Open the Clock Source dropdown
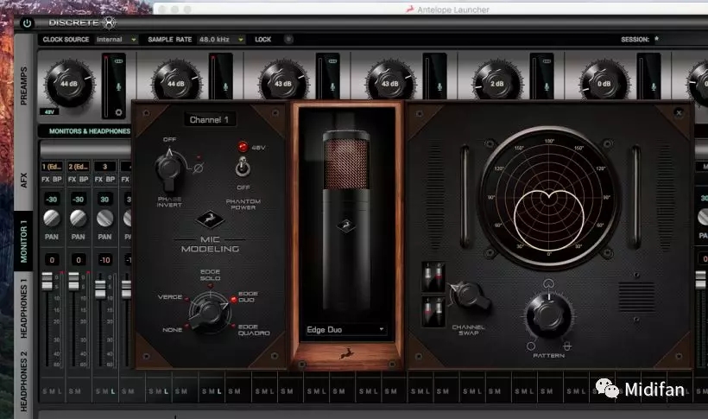Screen dimensions: 708x419 click(x=117, y=40)
